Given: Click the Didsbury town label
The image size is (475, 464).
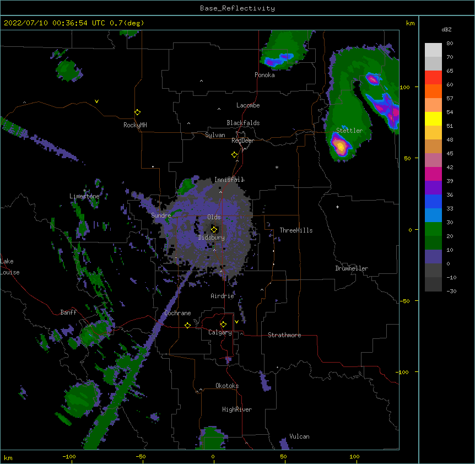Looking at the screenshot, I should [x=211, y=238].
